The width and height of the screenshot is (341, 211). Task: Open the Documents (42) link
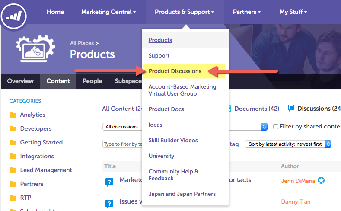pyautogui.click(x=257, y=109)
